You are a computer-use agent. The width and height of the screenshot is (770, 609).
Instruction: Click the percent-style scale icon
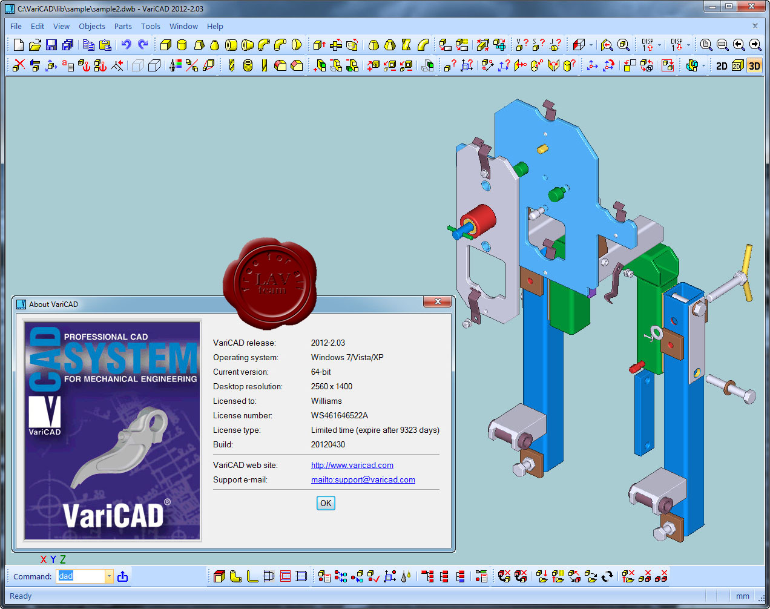(192, 65)
